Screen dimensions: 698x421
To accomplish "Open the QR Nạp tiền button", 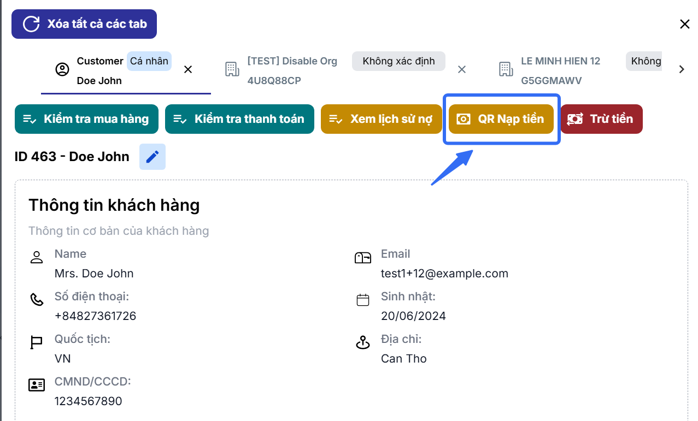I will point(501,119).
